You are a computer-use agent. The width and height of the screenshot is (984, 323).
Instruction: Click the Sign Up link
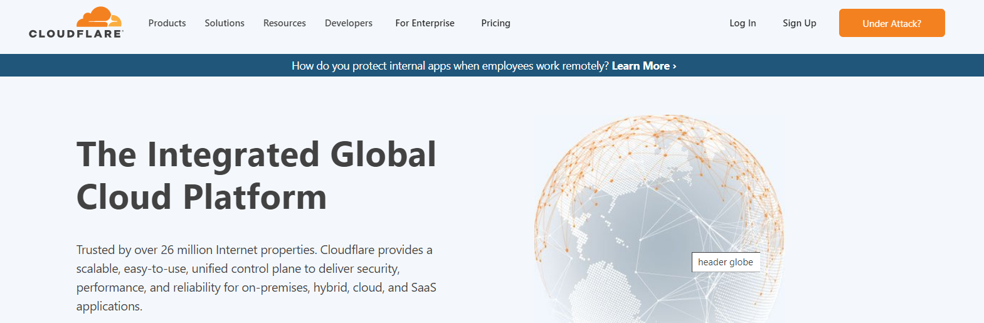800,23
